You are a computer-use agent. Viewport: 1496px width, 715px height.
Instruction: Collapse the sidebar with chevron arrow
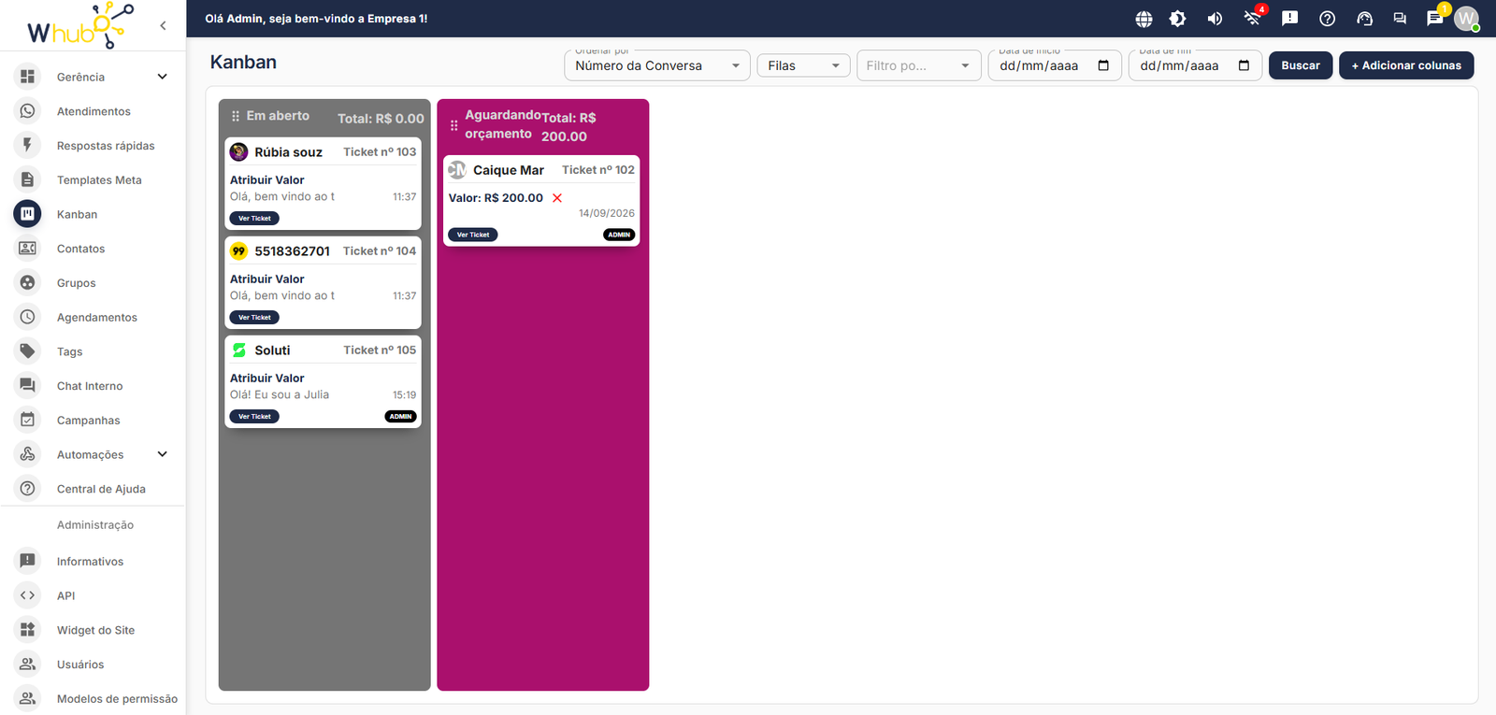(163, 25)
